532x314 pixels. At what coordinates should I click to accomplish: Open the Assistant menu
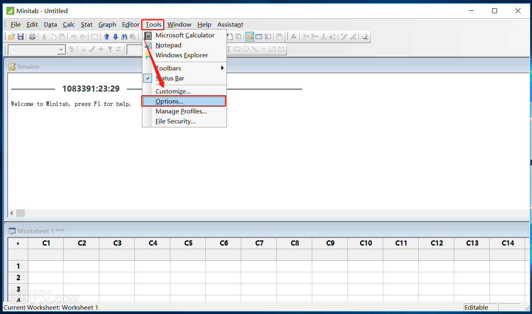point(230,24)
